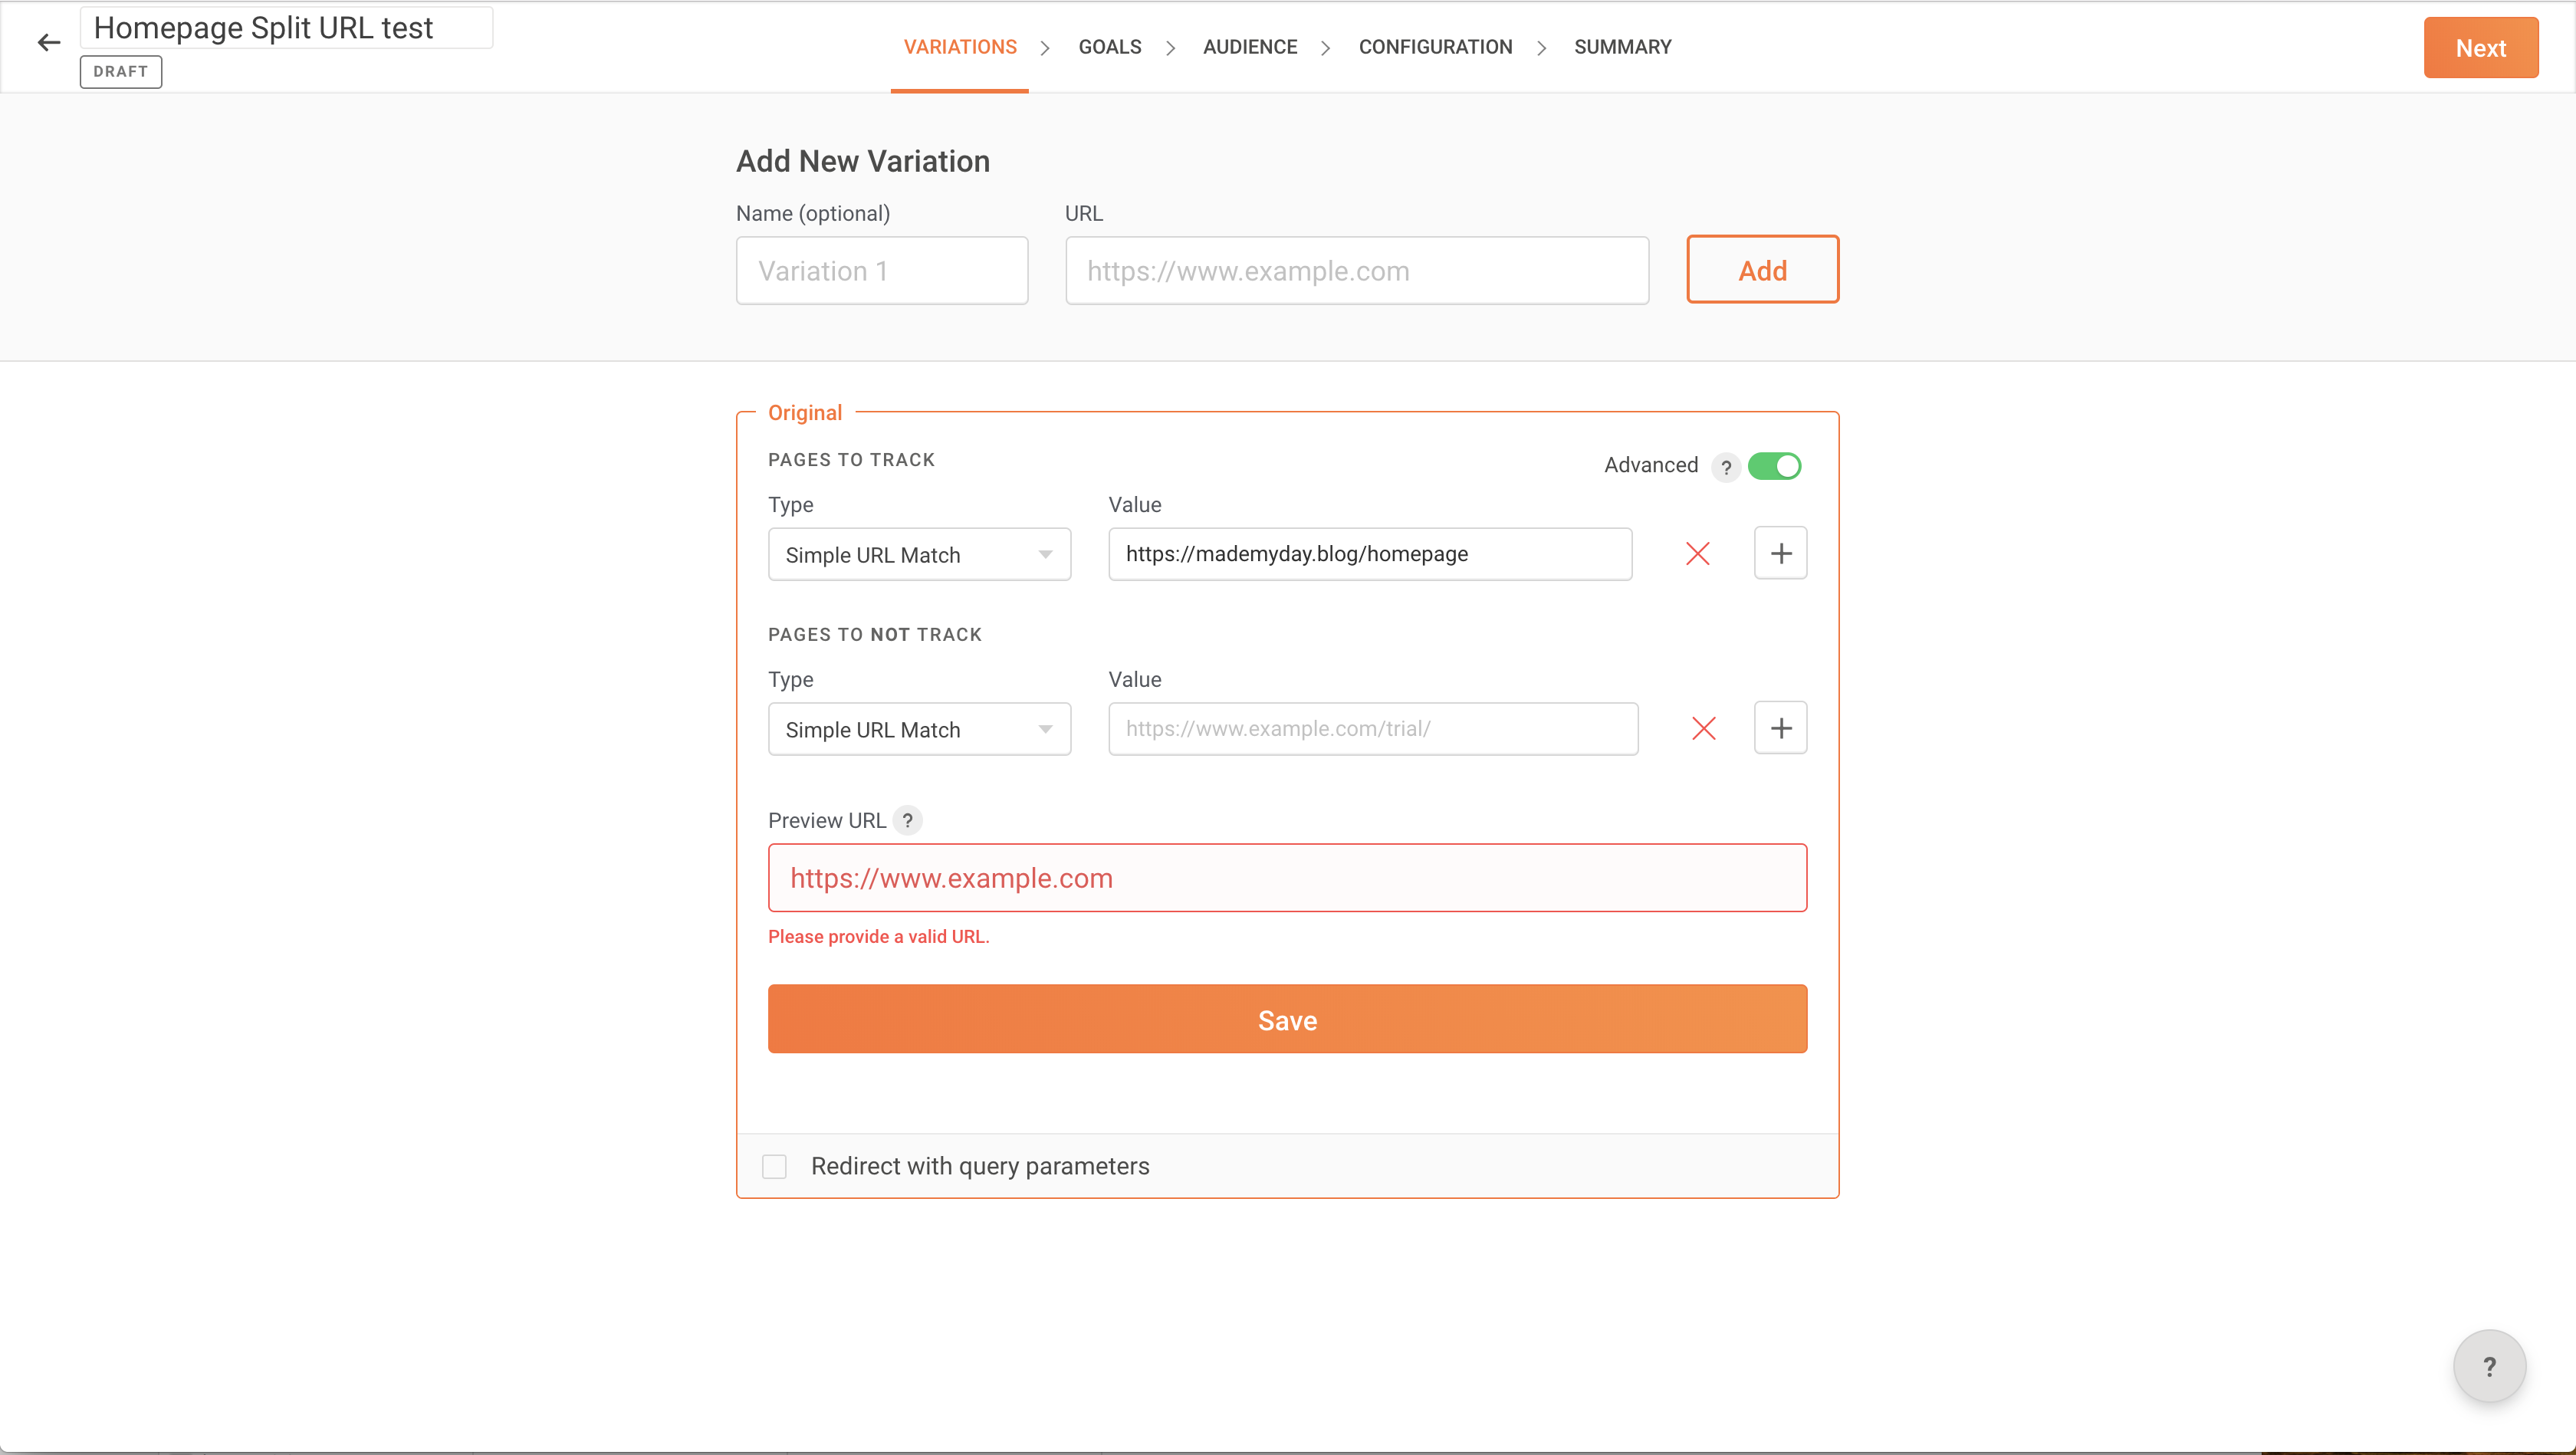Add another Pages to Track row
This screenshot has height=1455, width=2576.
pos(1780,554)
